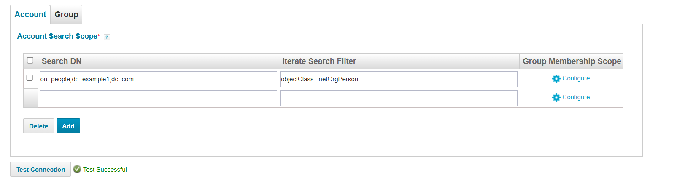Click the Iterate Search Filter column header
This screenshot has height=189, width=685.
(x=319, y=61)
